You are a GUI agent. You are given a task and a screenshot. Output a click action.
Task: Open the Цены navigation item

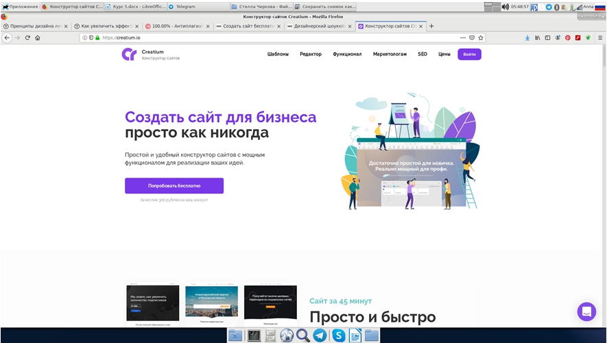pyautogui.click(x=444, y=54)
